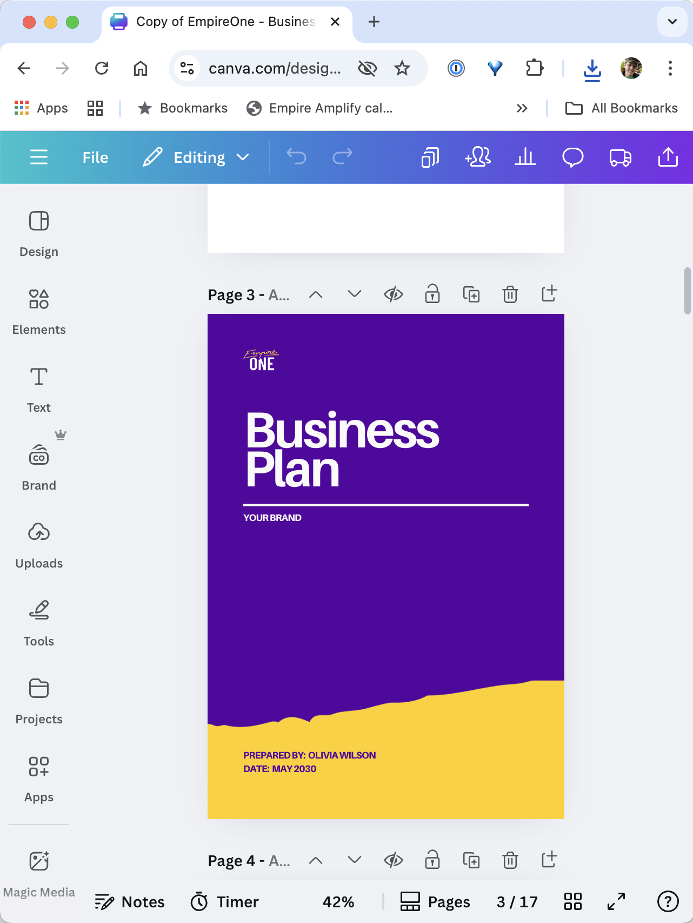Click the canva.com address bar

[x=275, y=68]
